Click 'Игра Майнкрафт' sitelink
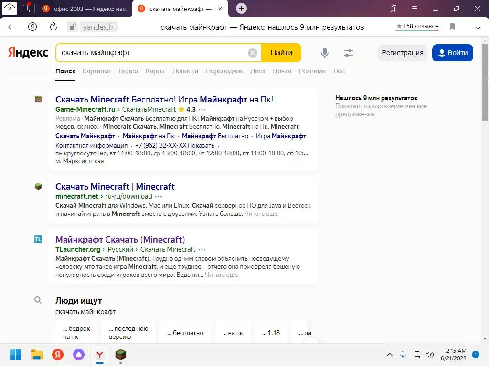Image resolution: width=489 pixels, height=366 pixels. tap(281, 136)
